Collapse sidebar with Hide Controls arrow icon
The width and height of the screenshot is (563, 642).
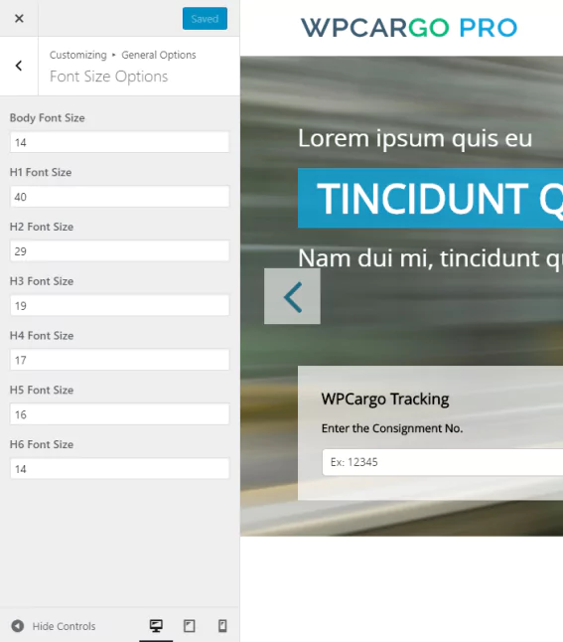18,626
